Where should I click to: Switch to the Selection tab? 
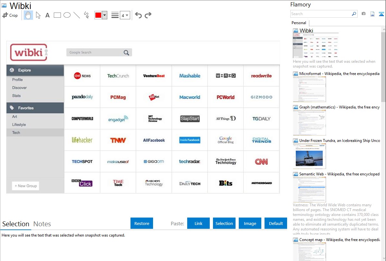16,224
